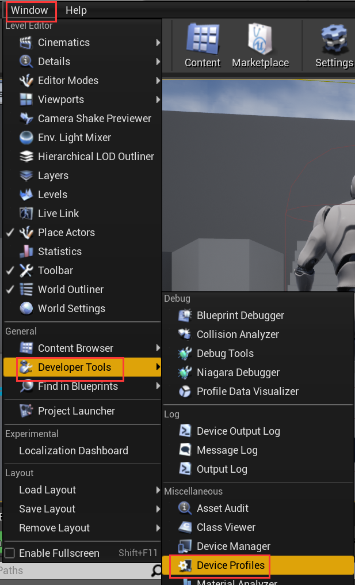This screenshot has width=355, height=585.
Task: Click the Paths search input field
Action: pyautogui.click(x=76, y=571)
